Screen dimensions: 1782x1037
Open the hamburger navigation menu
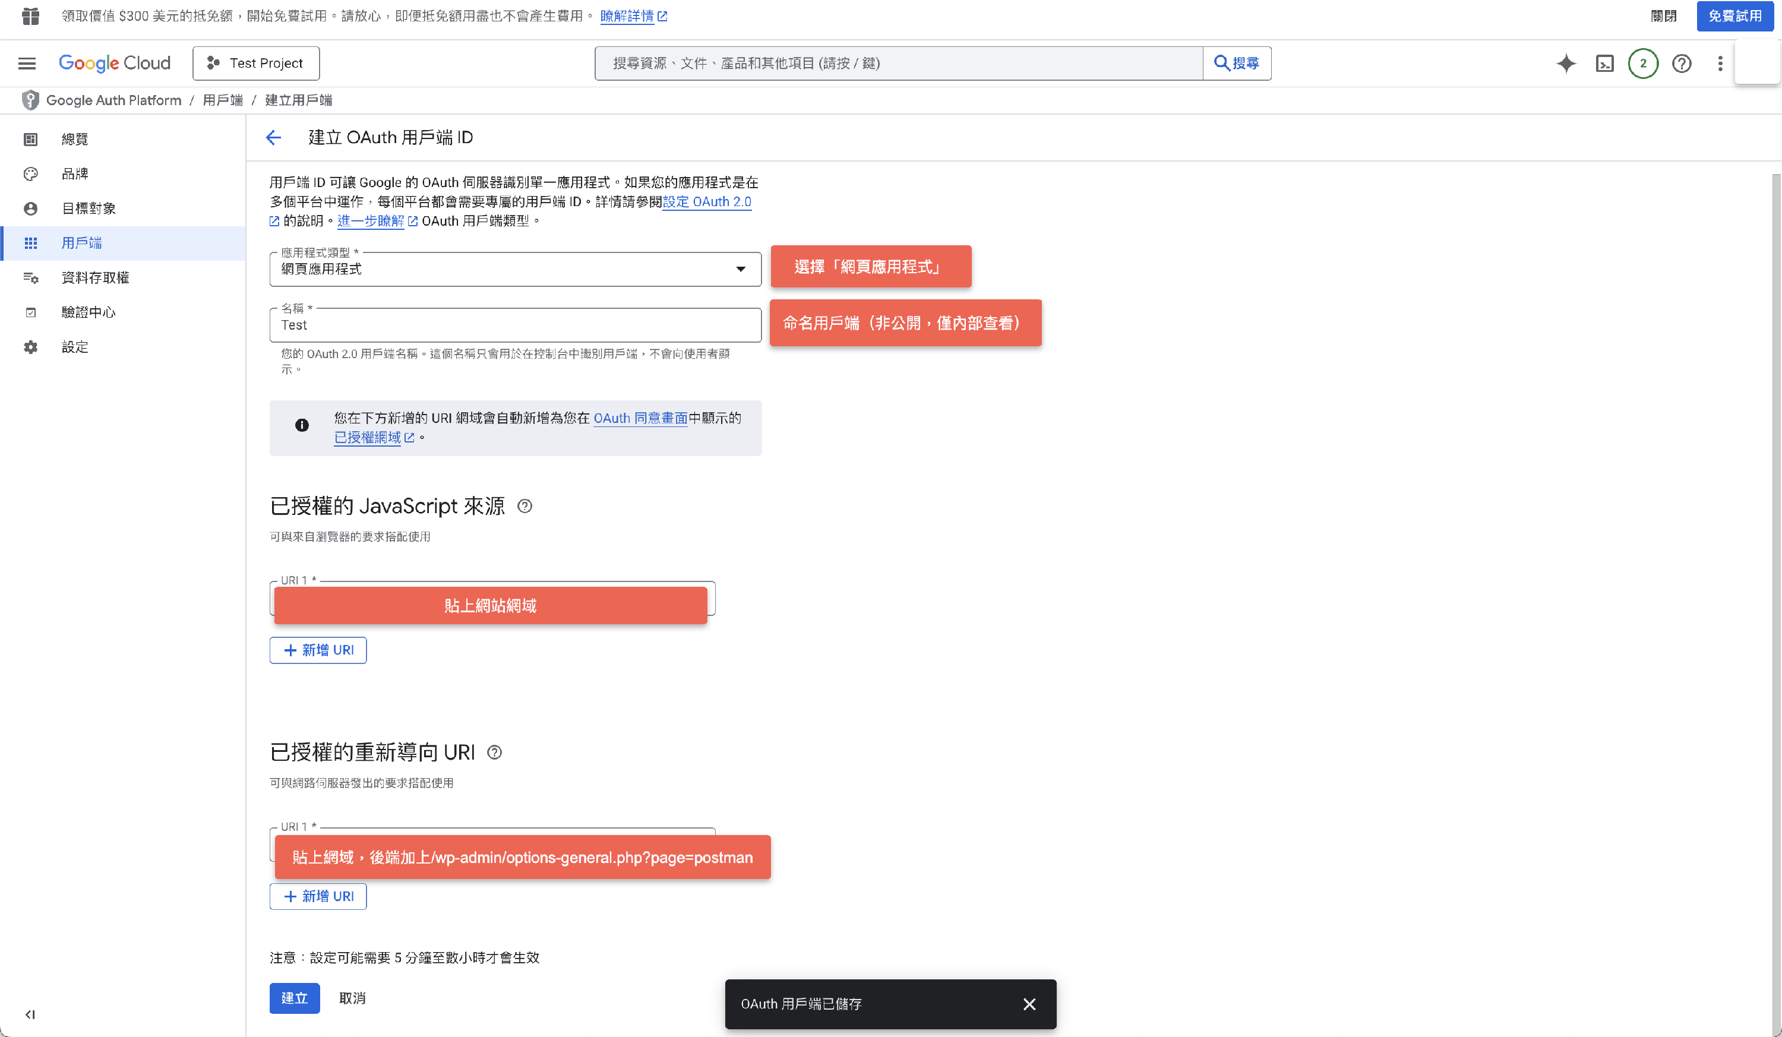[x=27, y=64]
